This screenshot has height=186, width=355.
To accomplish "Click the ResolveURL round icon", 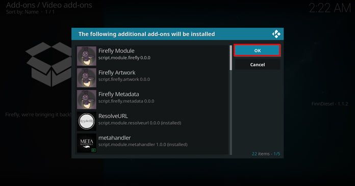I will point(87,121).
